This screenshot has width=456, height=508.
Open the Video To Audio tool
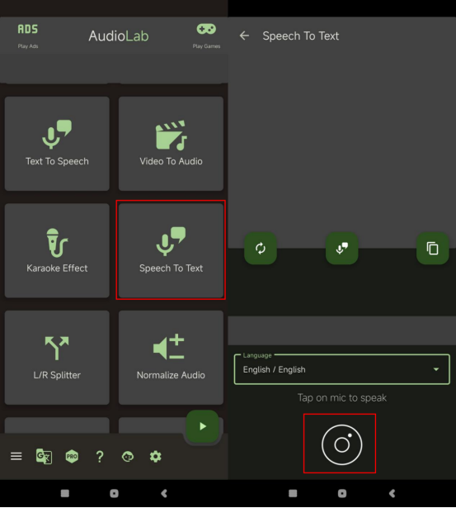point(171,144)
